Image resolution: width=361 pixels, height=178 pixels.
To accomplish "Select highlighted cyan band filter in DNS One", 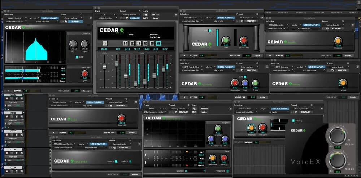I will pyautogui.click(x=158, y=43).
